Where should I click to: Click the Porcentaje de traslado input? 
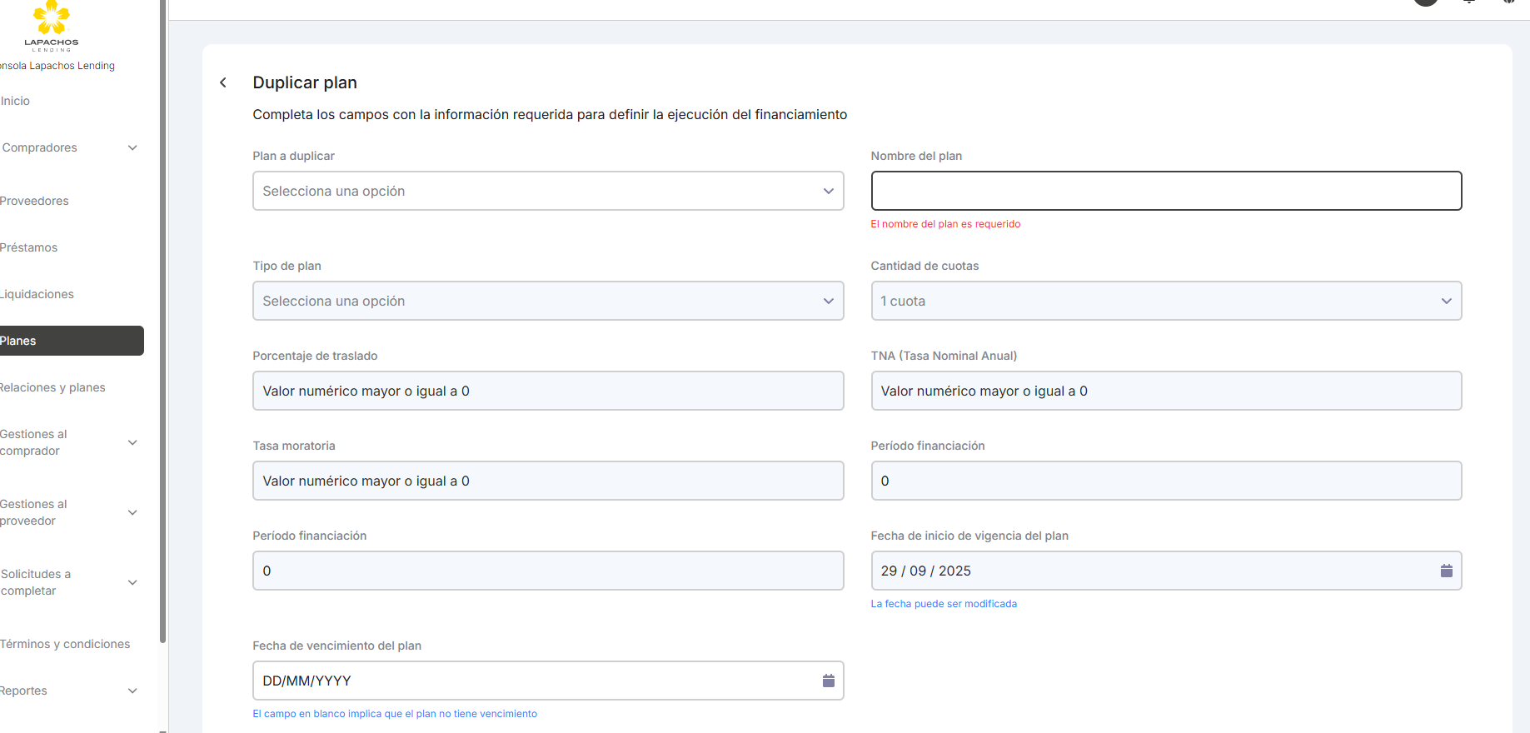point(547,391)
